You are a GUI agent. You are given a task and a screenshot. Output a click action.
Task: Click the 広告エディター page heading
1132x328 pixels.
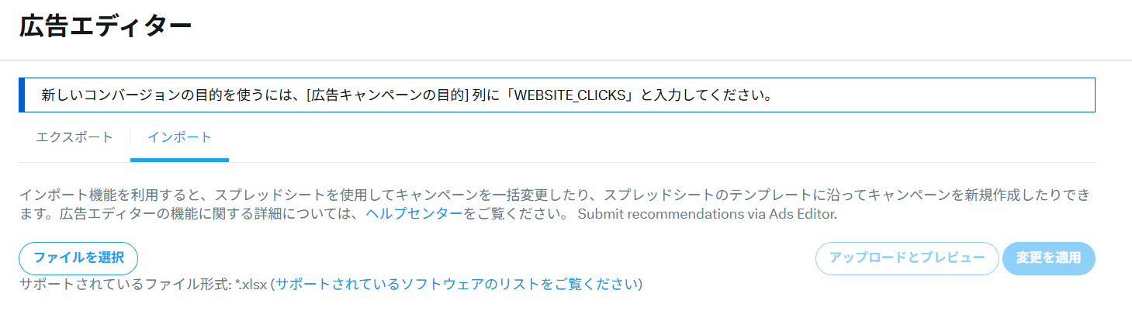click(x=105, y=26)
